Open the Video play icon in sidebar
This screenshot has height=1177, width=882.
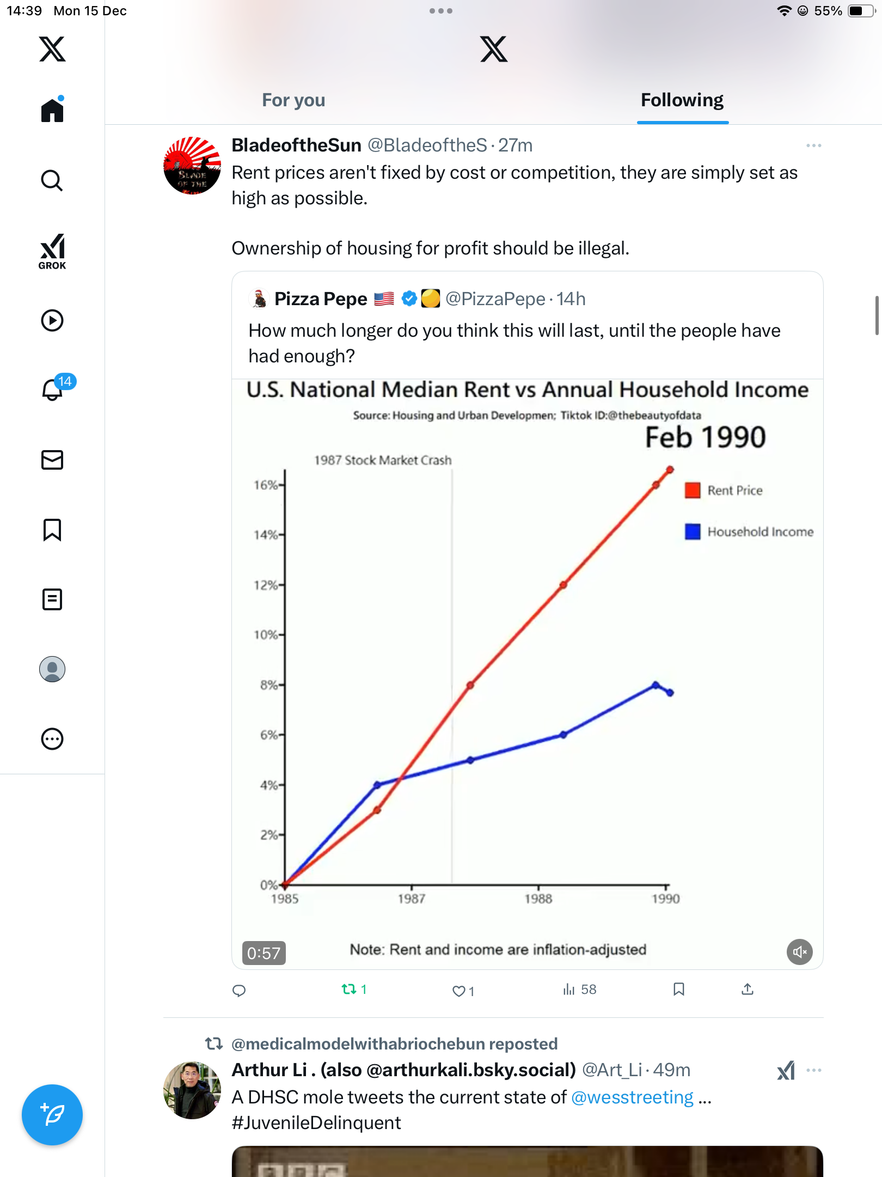pyautogui.click(x=52, y=320)
